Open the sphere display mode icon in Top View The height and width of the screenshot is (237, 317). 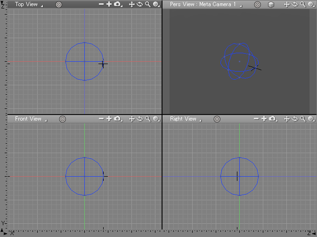[156, 4]
